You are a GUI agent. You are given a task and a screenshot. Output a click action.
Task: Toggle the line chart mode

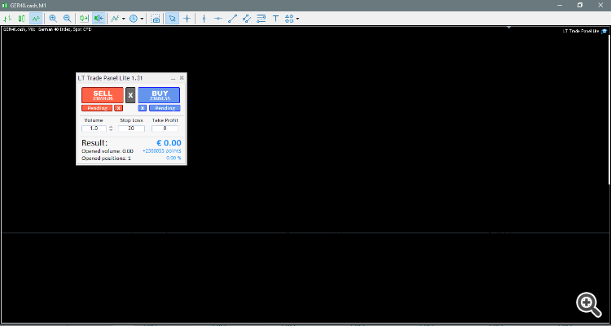click(36, 18)
